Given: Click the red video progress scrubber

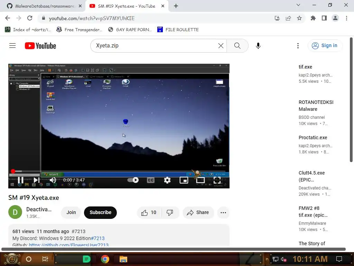Looking at the screenshot, I should pyautogui.click(x=13, y=171).
